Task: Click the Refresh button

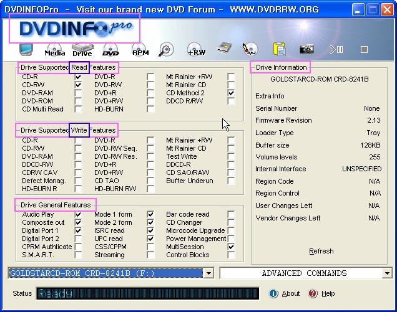Action: point(321,251)
